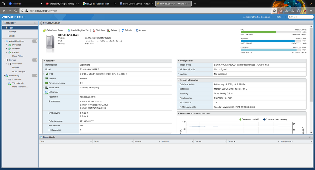315x170 pixels.
Task: Expand the CShellz VM tree node
Action: tap(6, 52)
